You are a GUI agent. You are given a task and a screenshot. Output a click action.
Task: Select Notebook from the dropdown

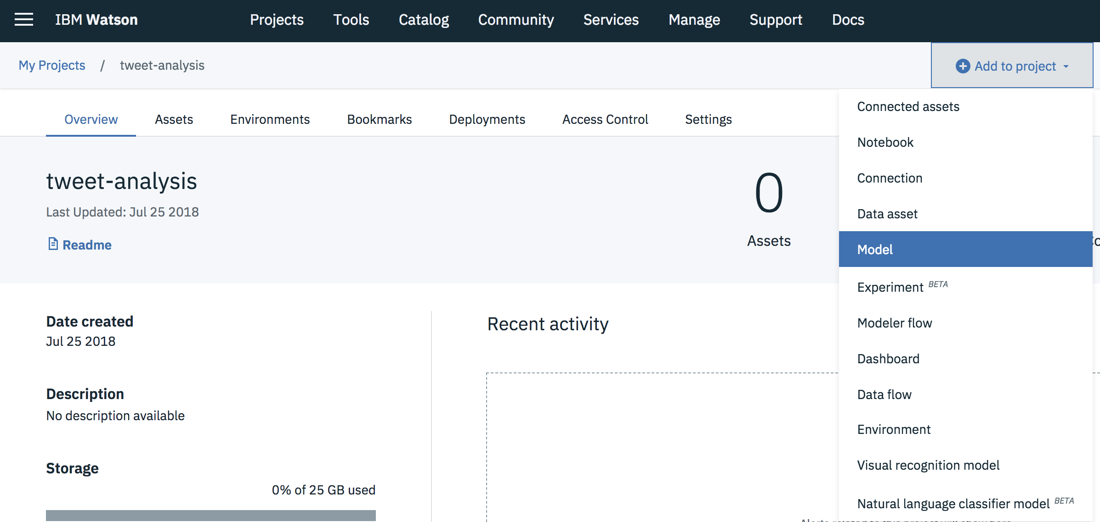965,142
